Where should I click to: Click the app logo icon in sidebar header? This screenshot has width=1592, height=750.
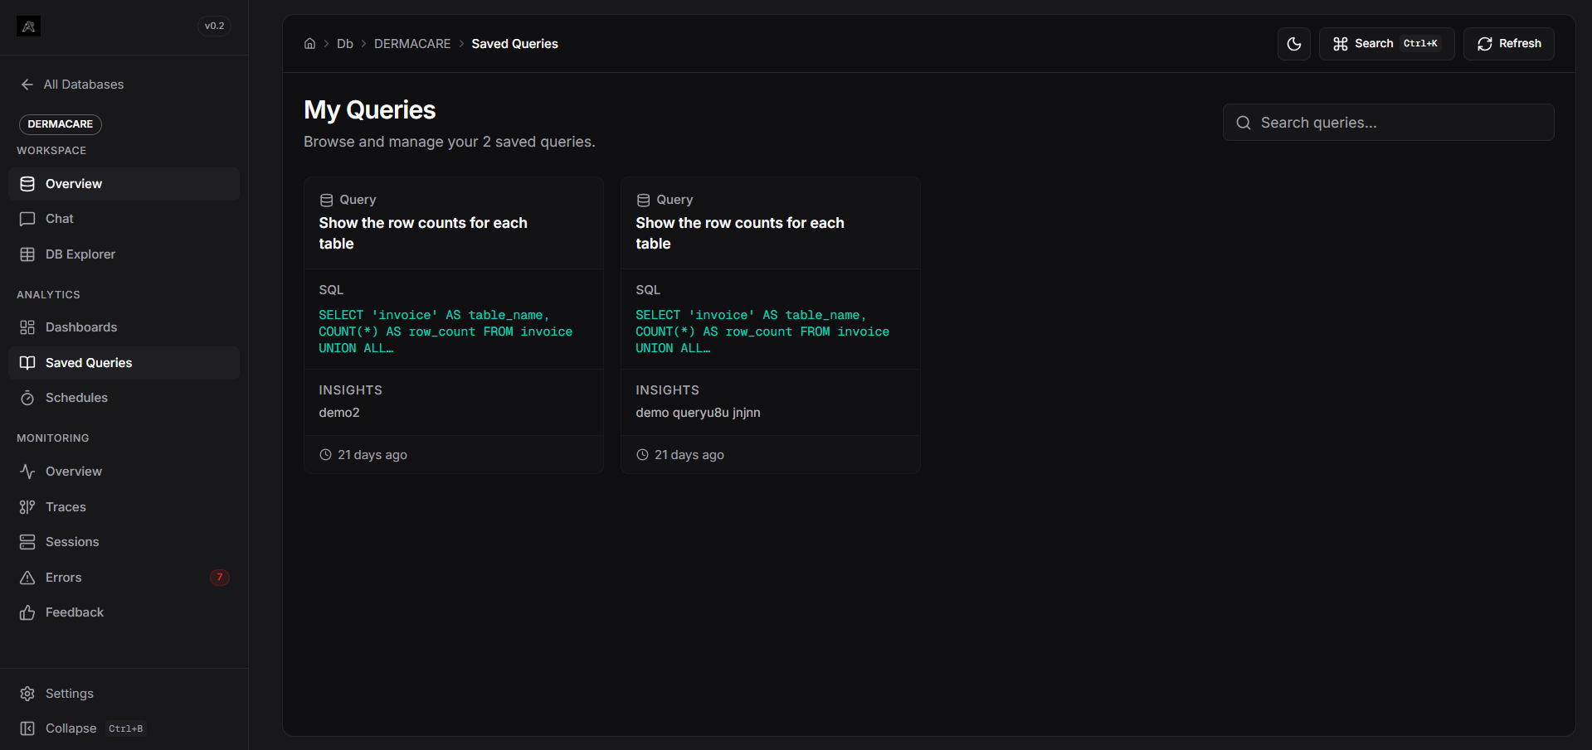(x=28, y=27)
